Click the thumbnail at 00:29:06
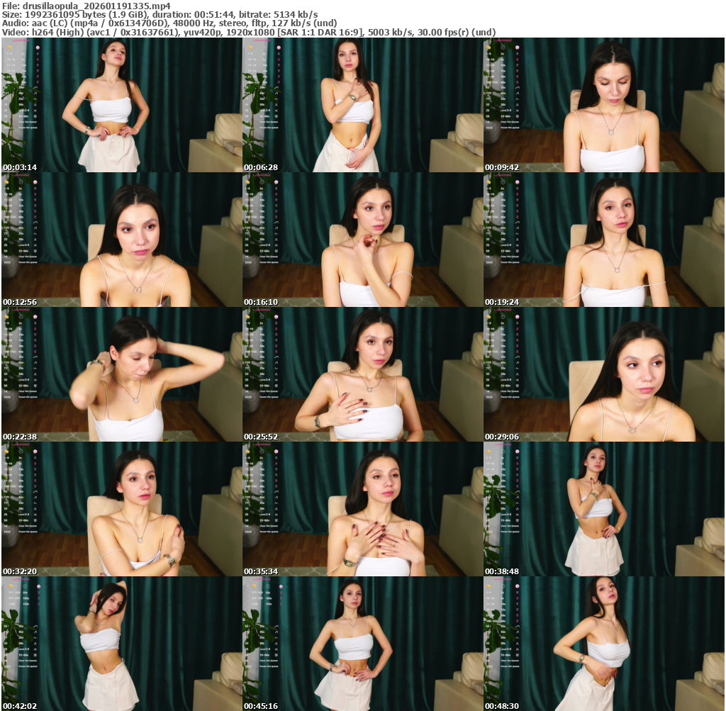 pos(603,374)
